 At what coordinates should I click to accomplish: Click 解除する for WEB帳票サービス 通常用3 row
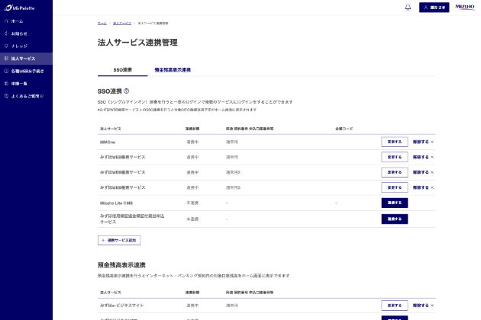[x=423, y=187]
